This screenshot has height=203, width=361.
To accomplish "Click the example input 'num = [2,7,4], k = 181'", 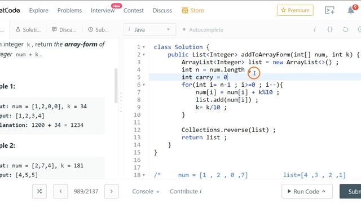I will pyautogui.click(x=47, y=166).
